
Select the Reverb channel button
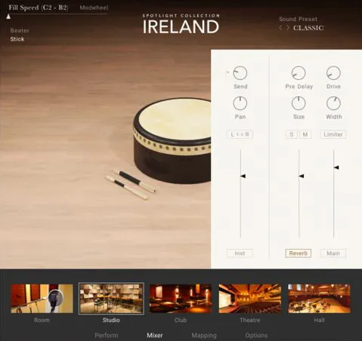[x=299, y=253]
